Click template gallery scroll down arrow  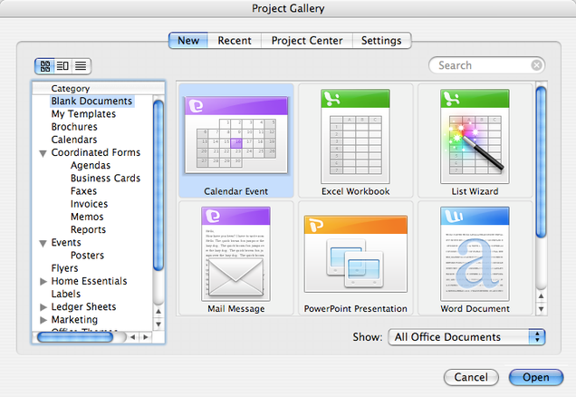click(541, 309)
